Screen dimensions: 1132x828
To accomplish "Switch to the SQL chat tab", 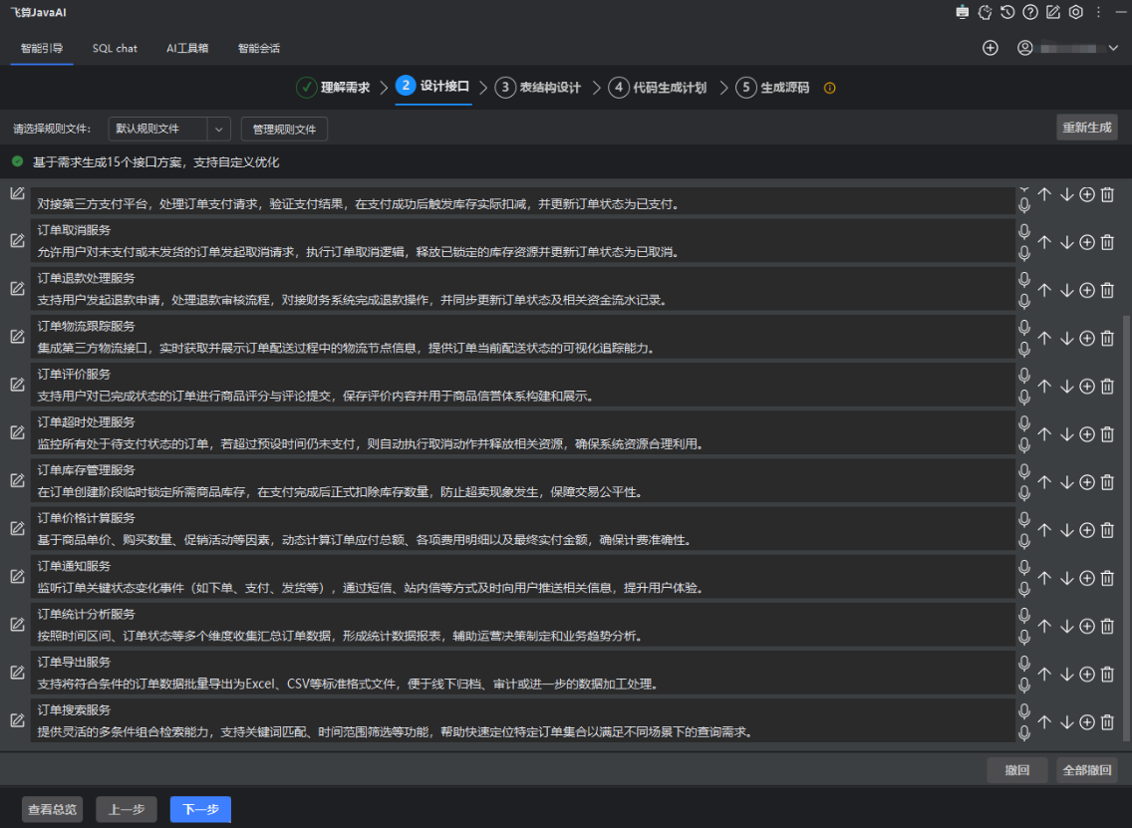I will (115, 48).
